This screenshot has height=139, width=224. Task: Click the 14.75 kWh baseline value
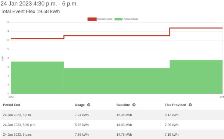(124, 135)
